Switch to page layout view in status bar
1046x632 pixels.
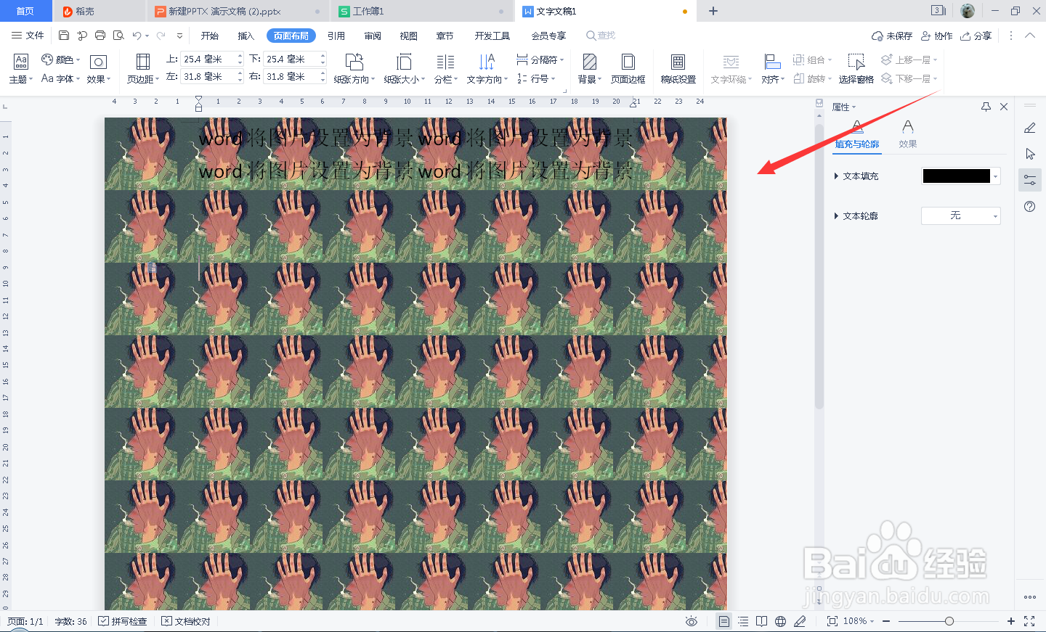click(x=724, y=621)
